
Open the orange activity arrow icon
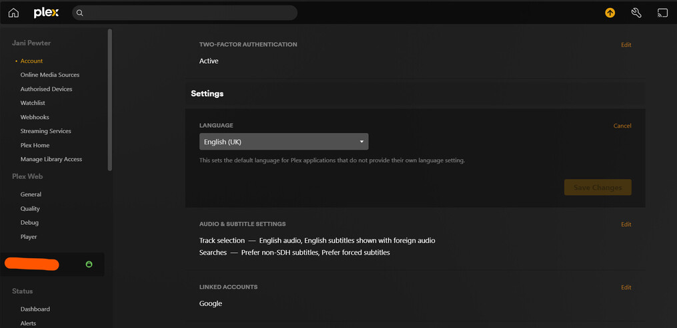(x=610, y=13)
